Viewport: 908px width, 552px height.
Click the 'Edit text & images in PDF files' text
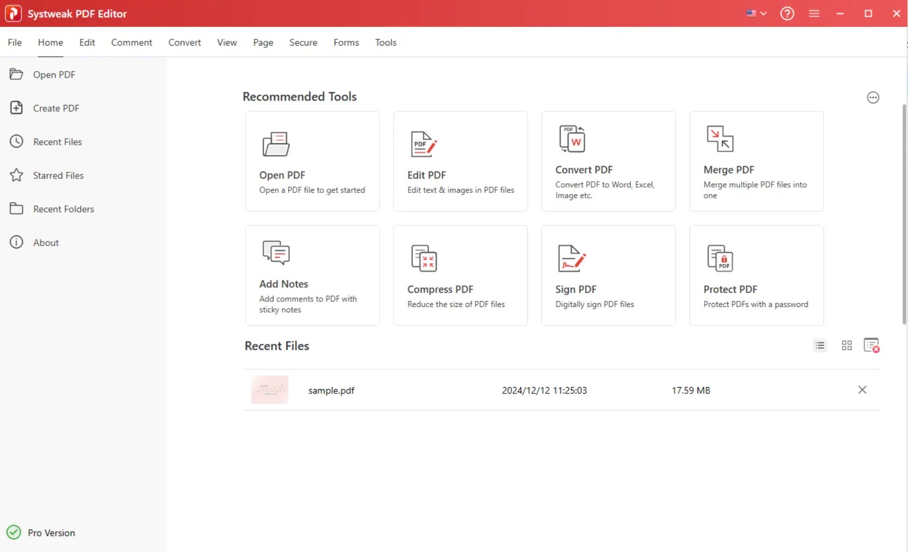point(461,190)
